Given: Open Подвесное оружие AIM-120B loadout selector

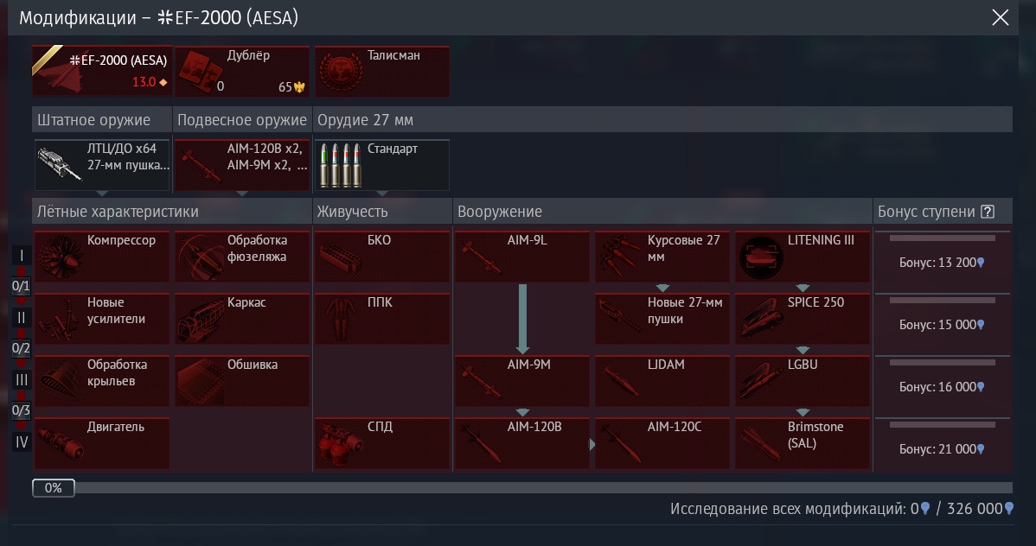Looking at the screenshot, I should coord(242,165).
